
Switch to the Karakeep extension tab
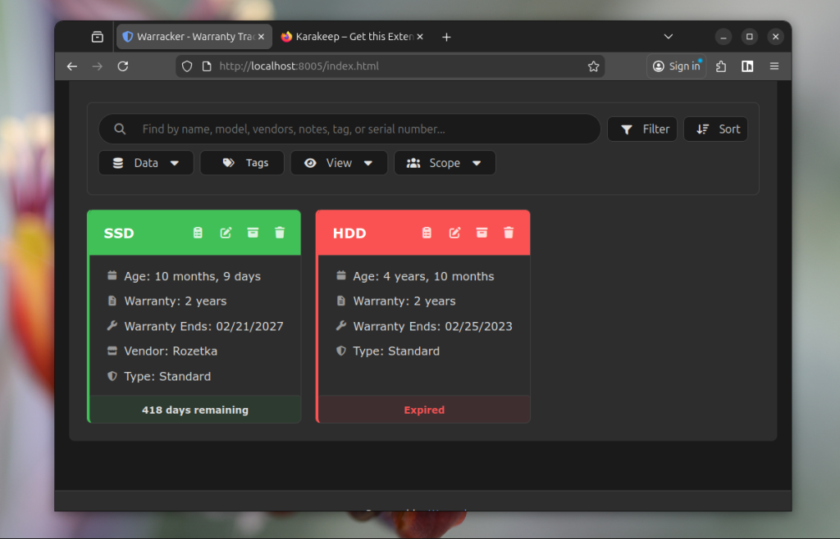pyautogui.click(x=350, y=37)
